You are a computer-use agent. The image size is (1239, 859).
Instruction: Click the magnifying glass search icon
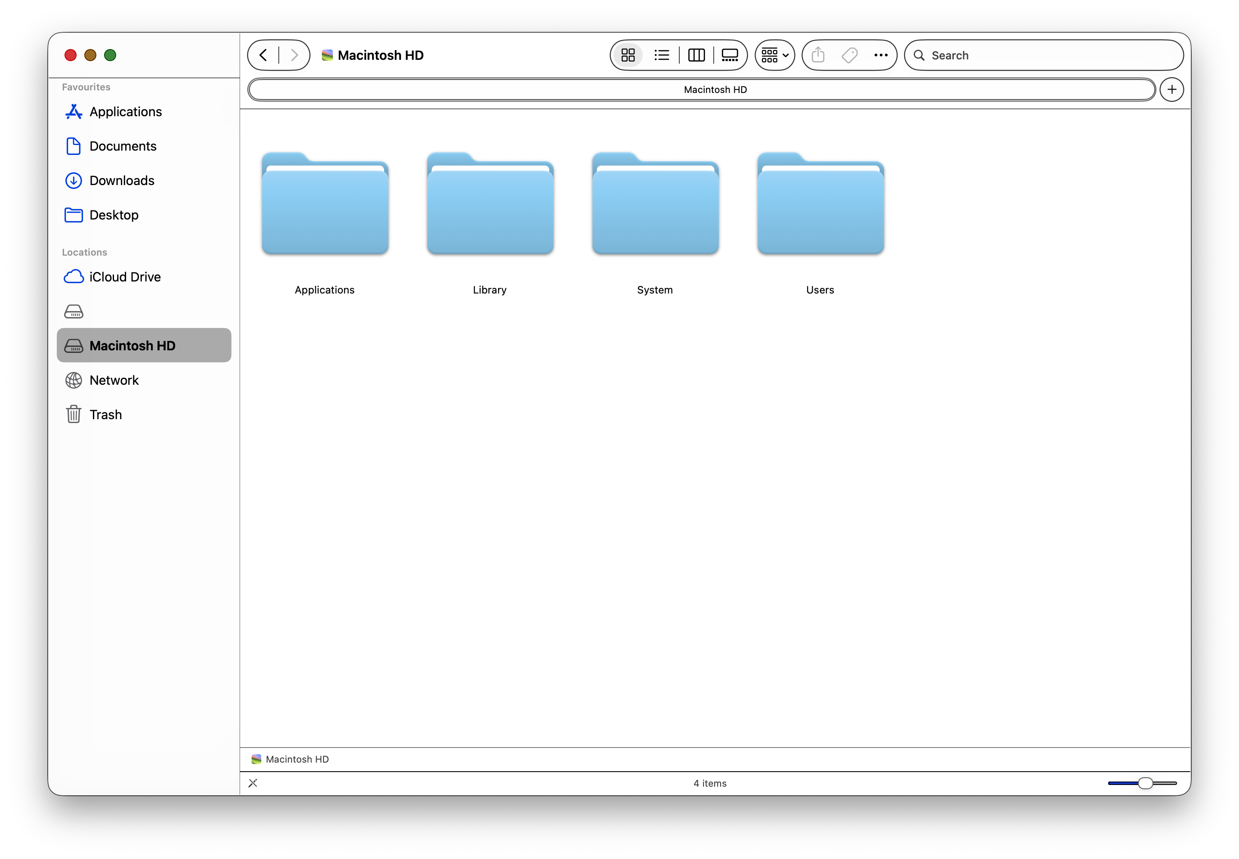919,55
